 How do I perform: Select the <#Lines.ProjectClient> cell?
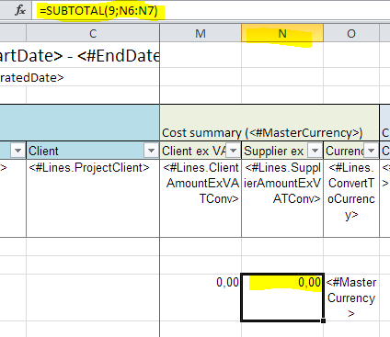click(93, 198)
